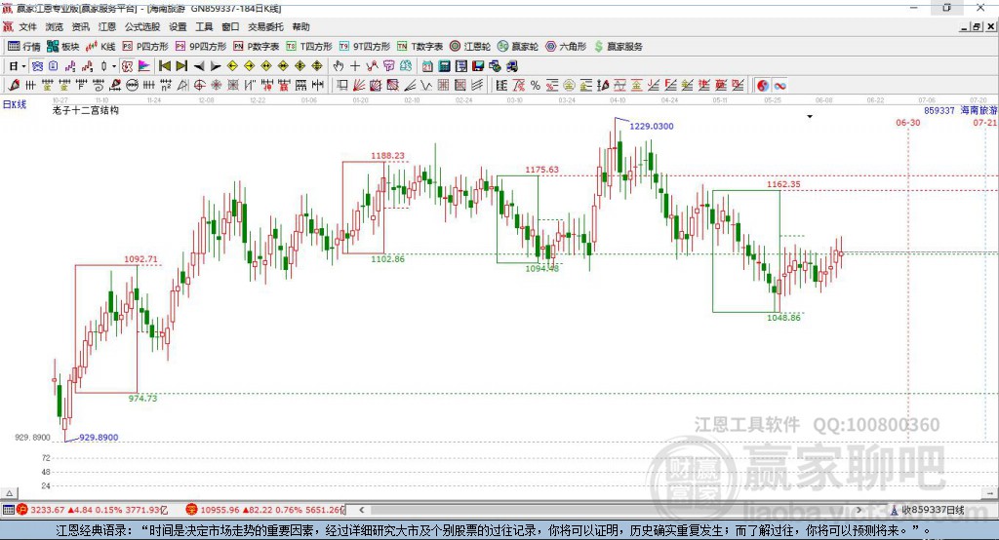Open the 行情 quotes view
999x540 pixels.
click(23, 47)
